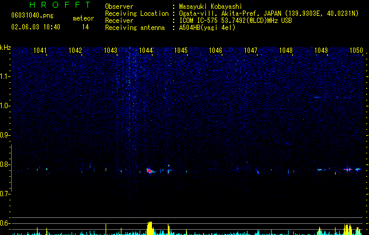Select the Ogata-vill. Akita-Pref. JAPAN location text

[269, 14]
